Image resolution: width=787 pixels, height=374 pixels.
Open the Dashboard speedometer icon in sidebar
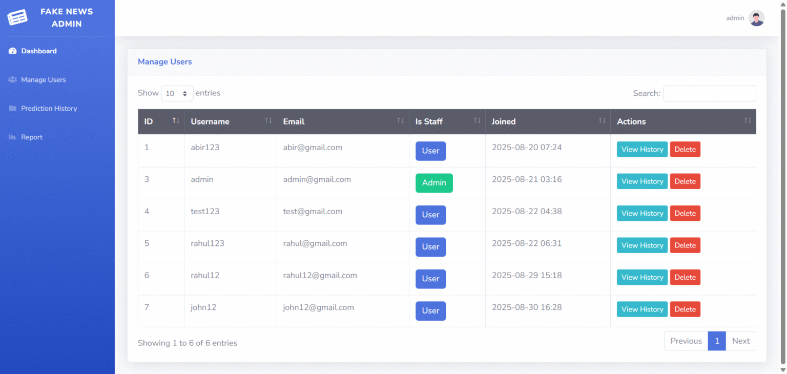coord(12,51)
